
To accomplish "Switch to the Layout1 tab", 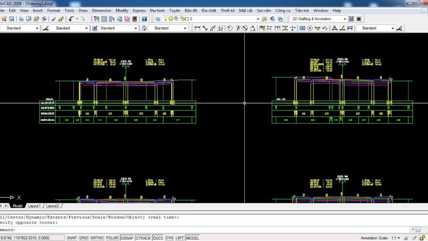I will [x=35, y=206].
